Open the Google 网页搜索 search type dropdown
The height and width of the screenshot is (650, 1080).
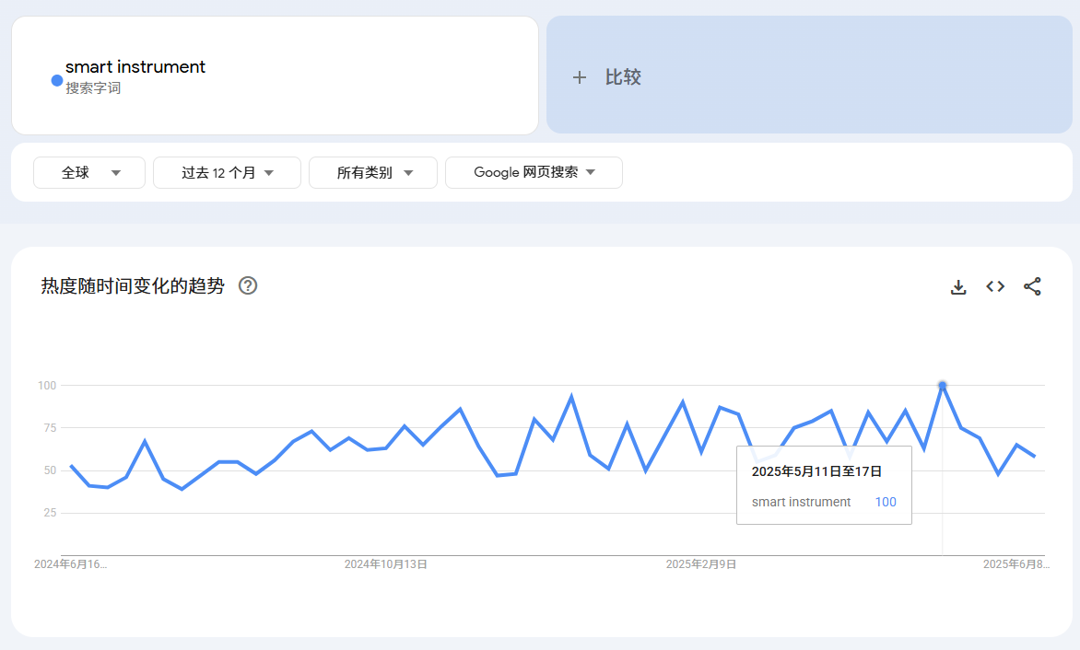[534, 172]
